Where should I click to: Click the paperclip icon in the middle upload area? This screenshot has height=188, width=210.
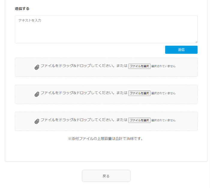click(37, 94)
